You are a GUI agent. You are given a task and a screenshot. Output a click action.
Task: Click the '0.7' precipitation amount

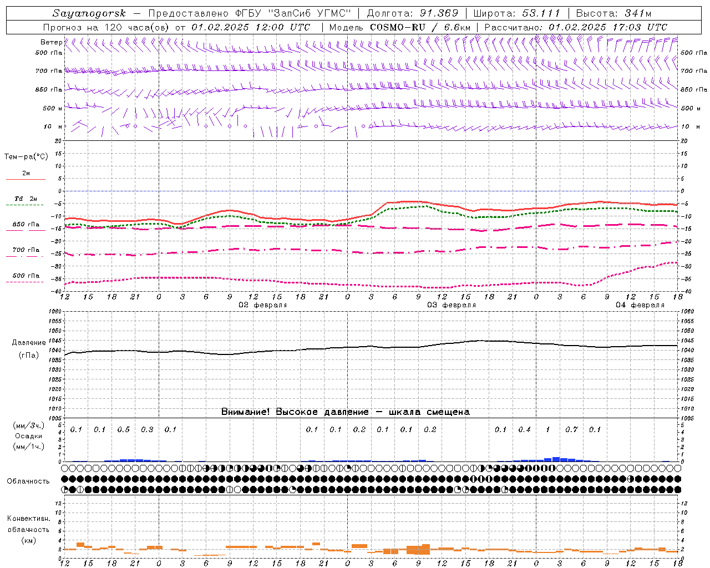(x=571, y=429)
